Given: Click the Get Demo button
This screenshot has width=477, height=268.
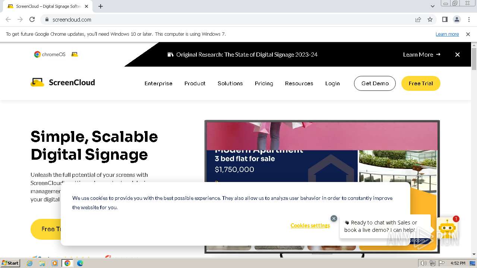Looking at the screenshot, I should pos(375,83).
